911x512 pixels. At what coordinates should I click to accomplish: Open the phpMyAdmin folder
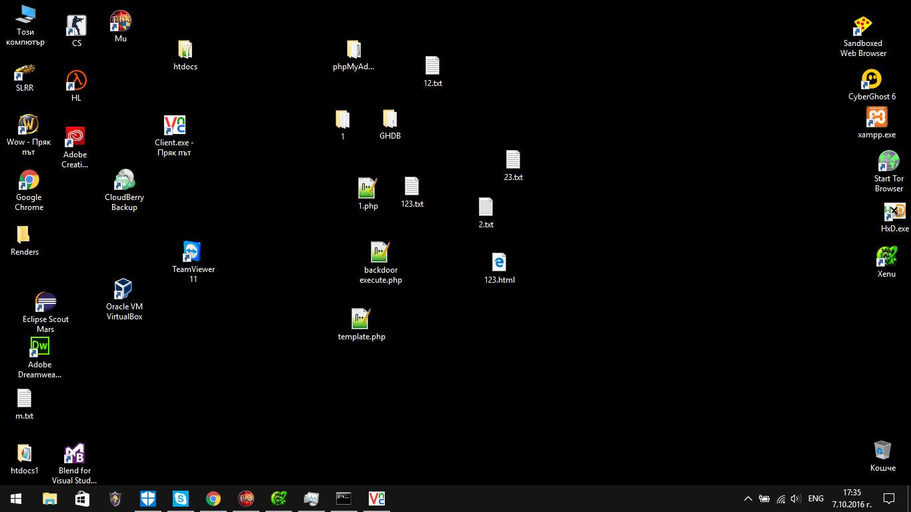coord(353,55)
